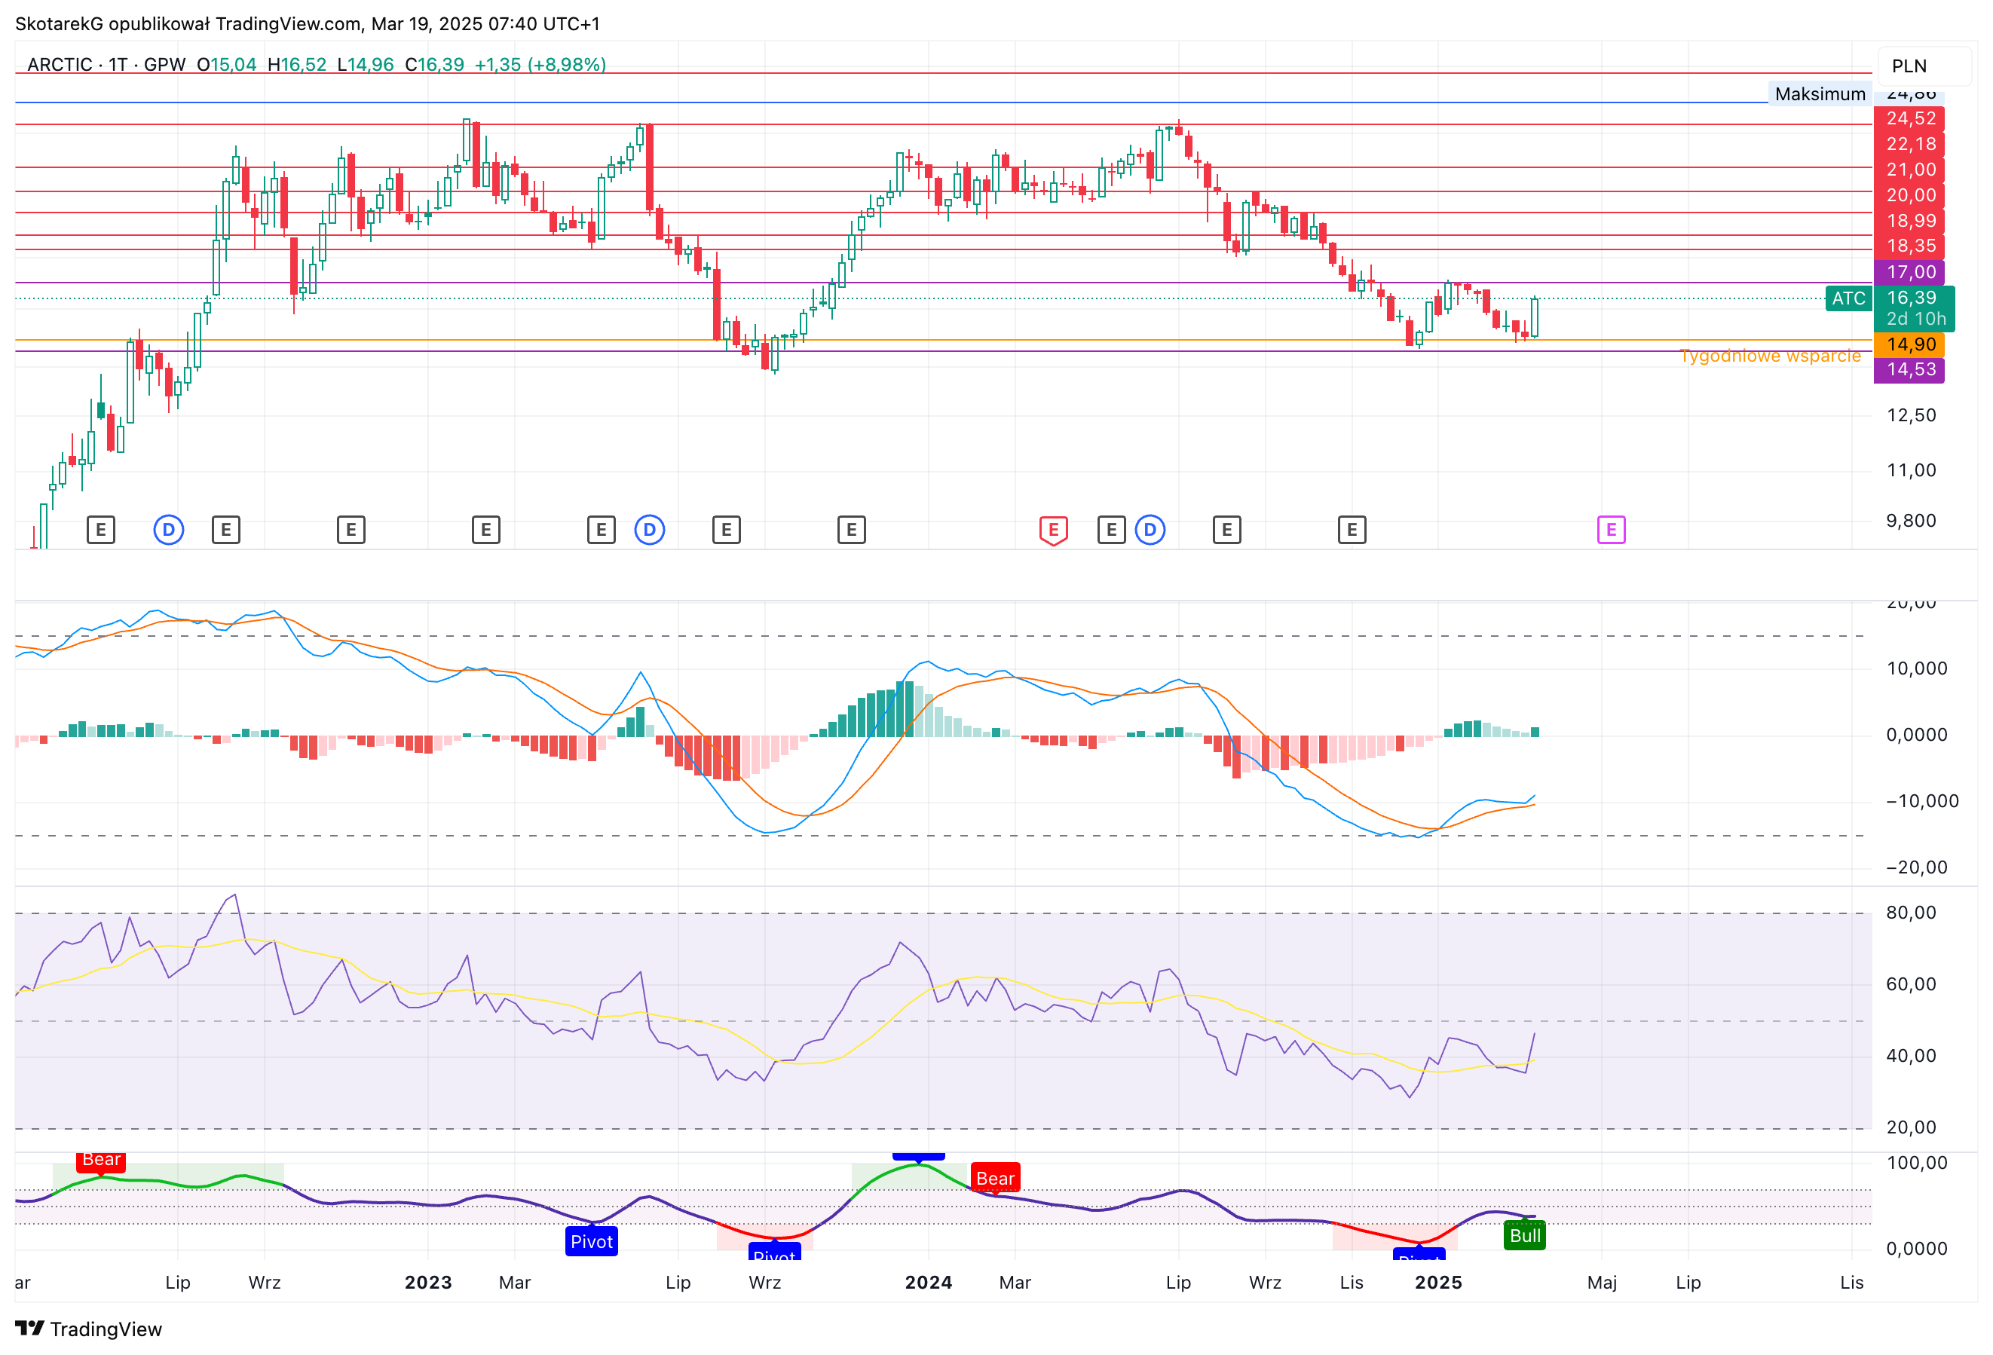This screenshot has width=1993, height=1355.
Task: Click the dividend D marker near Lip 2022
Action: click(169, 530)
